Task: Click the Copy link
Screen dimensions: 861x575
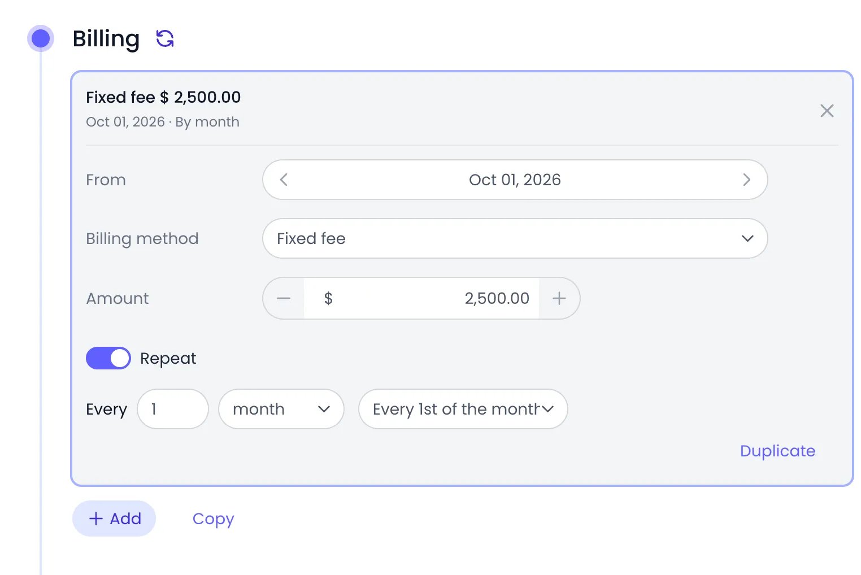Action: [213, 519]
